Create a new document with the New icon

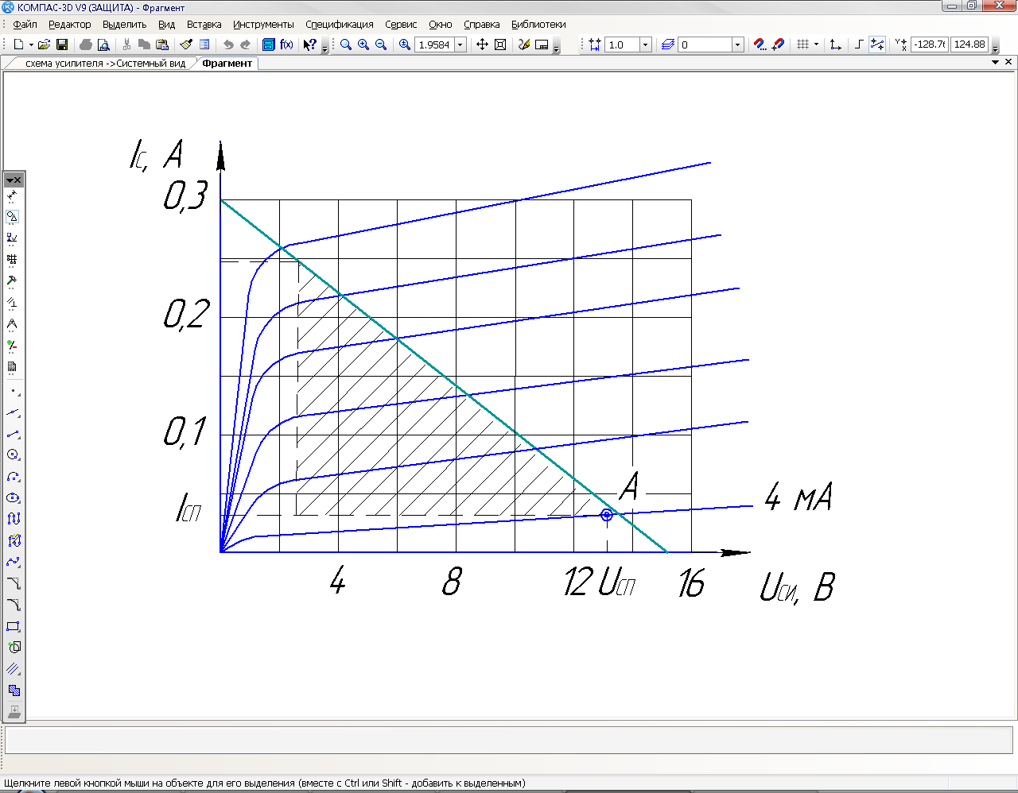(18, 44)
